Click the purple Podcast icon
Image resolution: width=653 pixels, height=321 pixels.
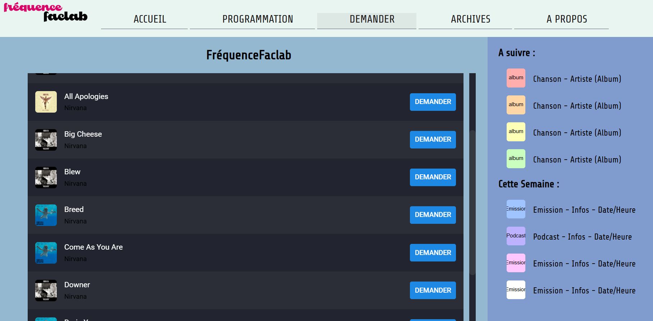[516, 236]
